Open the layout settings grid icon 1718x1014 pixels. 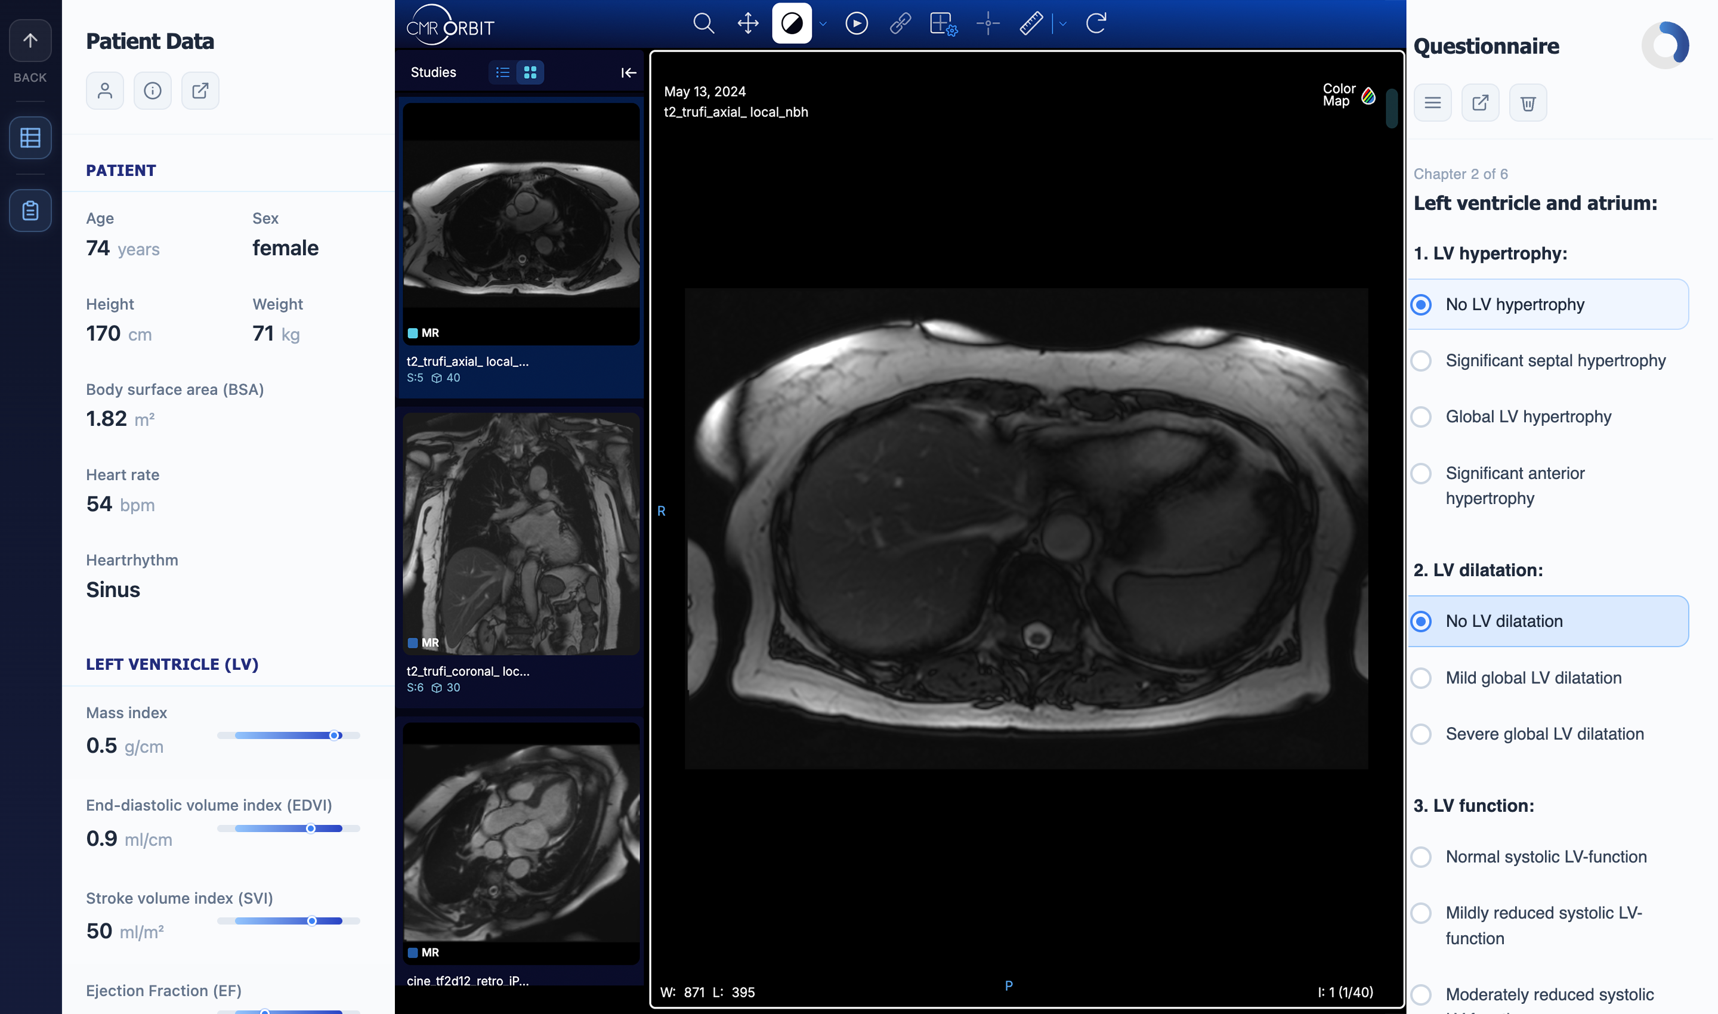coord(942,24)
